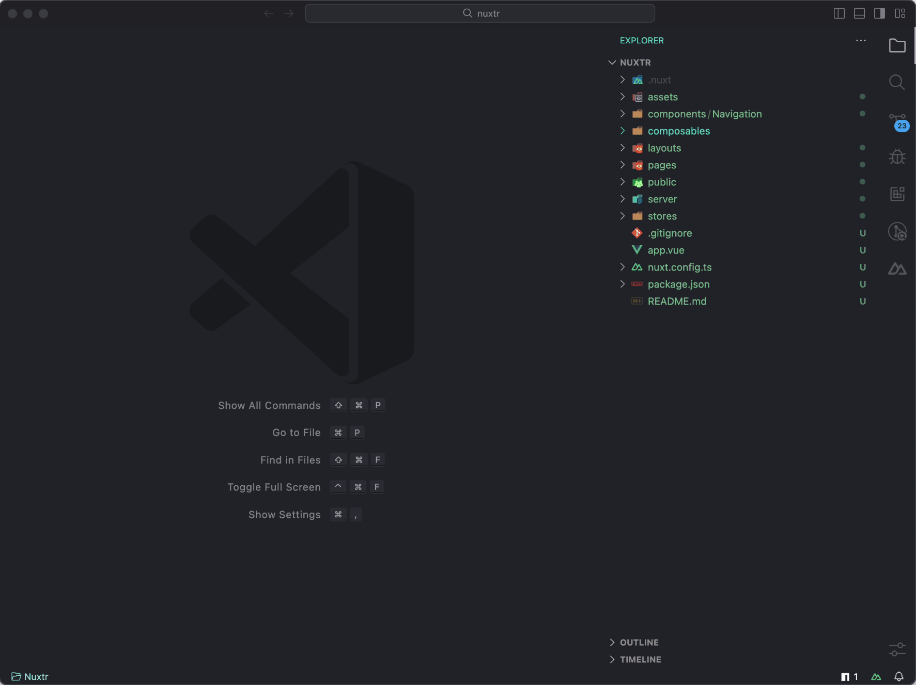Click the composables folder icon

click(x=638, y=131)
